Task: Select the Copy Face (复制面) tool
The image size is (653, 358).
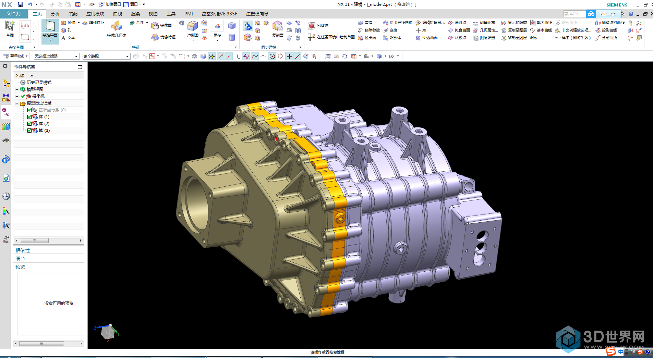Action: coord(277,29)
